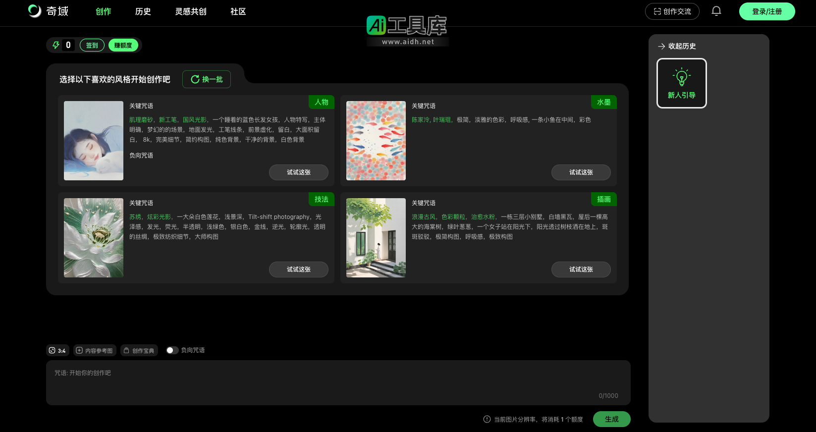Image resolution: width=816 pixels, height=432 pixels.
Task: Click 试试这张 on the 技法 card
Action: 299,270
